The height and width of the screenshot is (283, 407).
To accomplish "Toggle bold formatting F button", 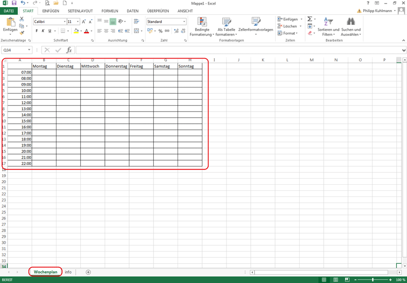I will point(37,31).
